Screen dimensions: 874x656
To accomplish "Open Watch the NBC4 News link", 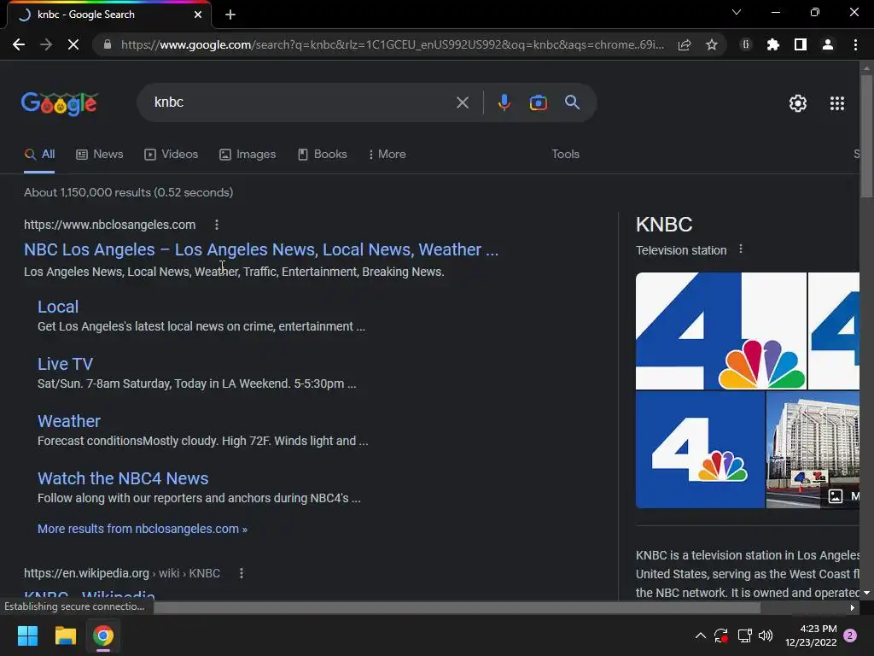I will [123, 478].
